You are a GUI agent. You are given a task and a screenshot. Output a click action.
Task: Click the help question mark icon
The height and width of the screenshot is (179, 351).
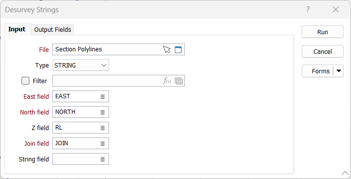click(x=308, y=9)
